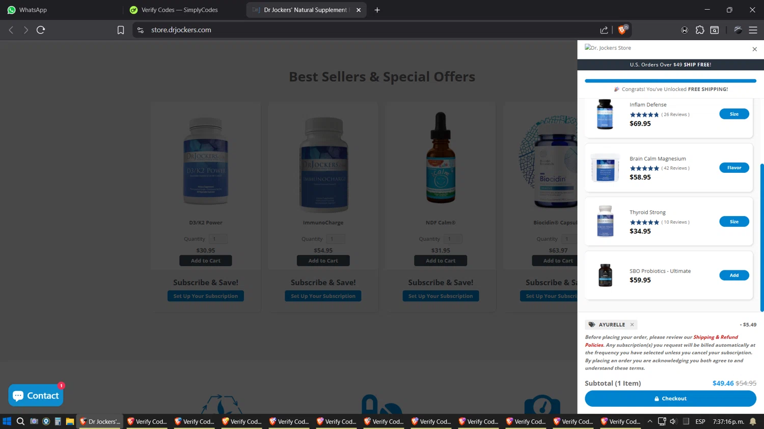Set up subscription for ImmunoCharge
Image resolution: width=764 pixels, height=429 pixels.
(x=323, y=296)
